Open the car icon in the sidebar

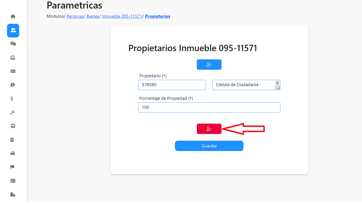tap(13, 153)
